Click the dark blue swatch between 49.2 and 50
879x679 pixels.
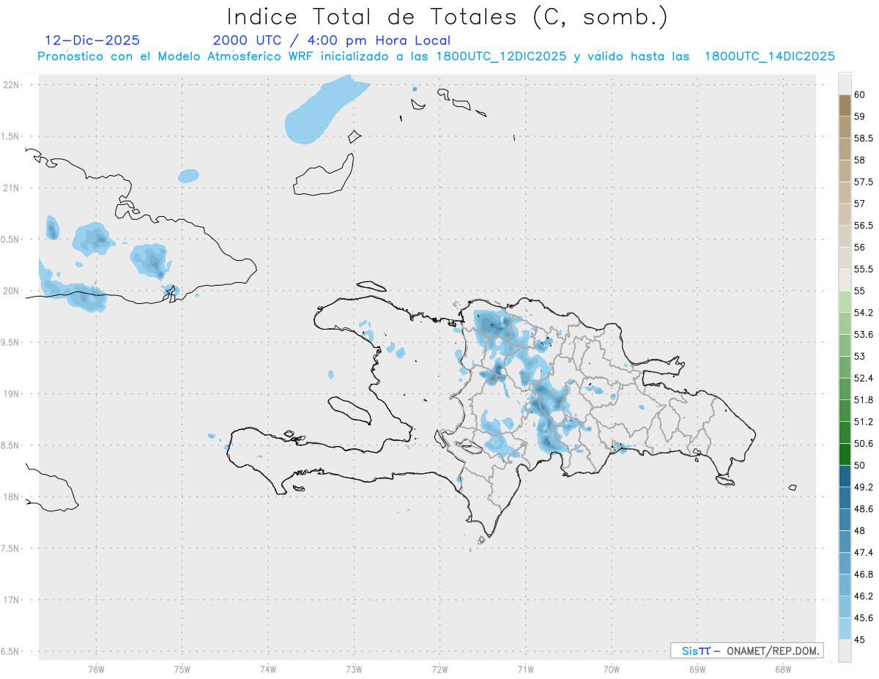point(845,476)
